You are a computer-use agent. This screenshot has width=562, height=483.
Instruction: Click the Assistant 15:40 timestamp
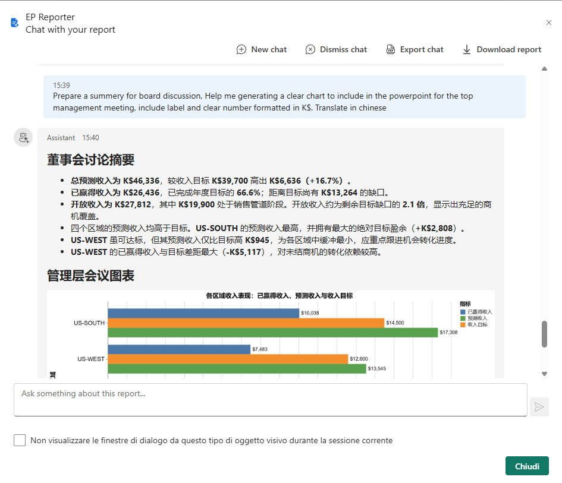tap(90, 138)
